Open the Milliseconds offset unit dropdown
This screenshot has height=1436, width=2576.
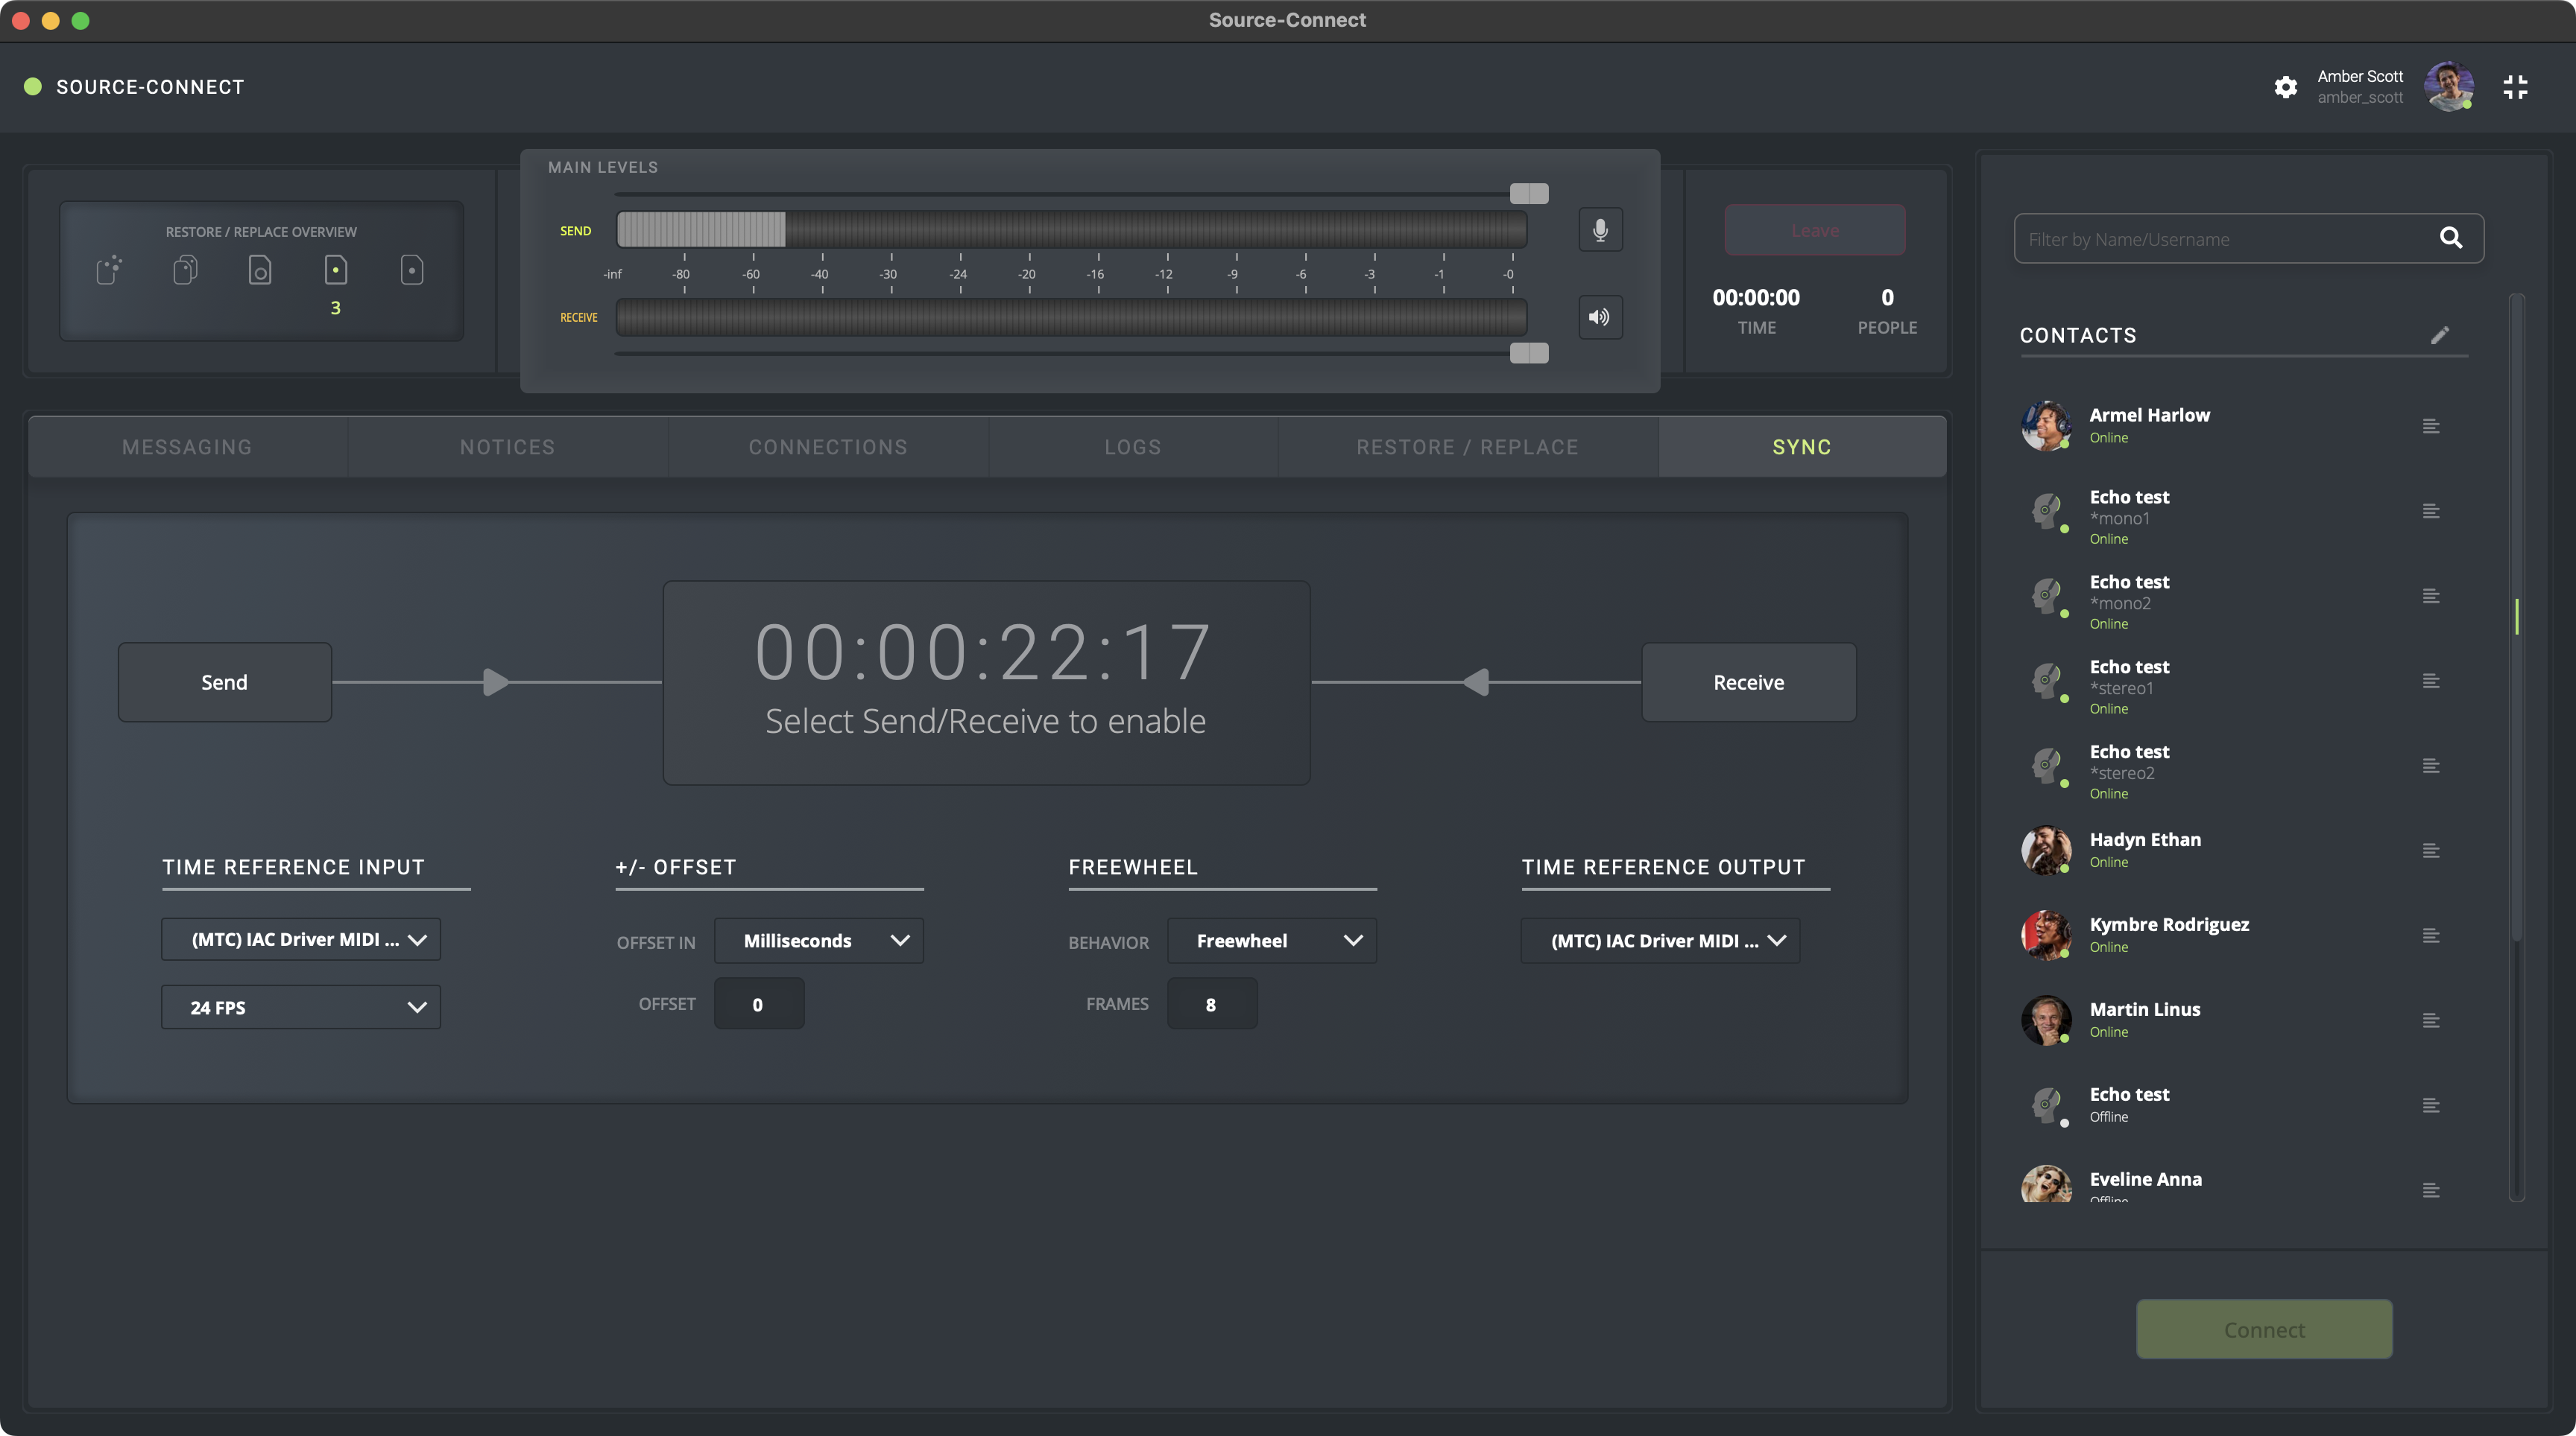819,941
